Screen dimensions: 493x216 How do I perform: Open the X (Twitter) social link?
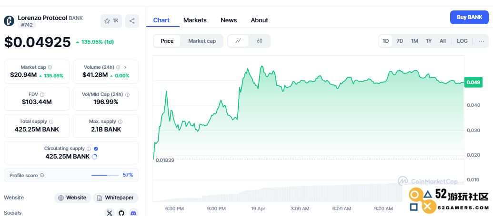pos(110,213)
